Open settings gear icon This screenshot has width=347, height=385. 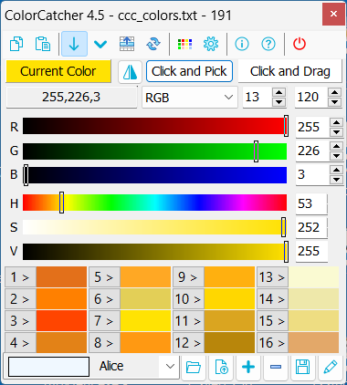(x=211, y=44)
